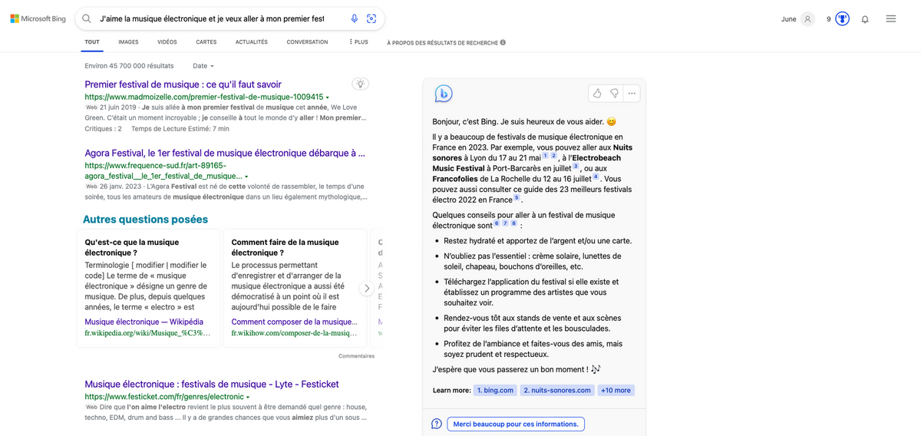Click the search magnifier icon
921x436 pixels.
pyautogui.click(x=87, y=18)
